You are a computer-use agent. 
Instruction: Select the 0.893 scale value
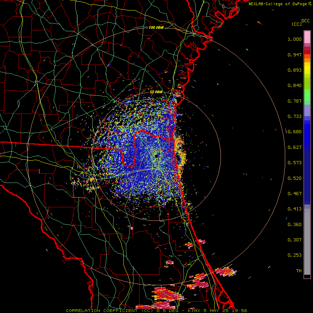(295, 70)
